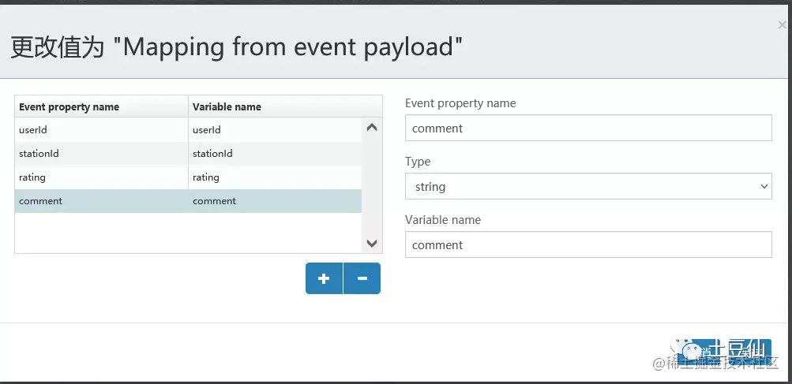
Task: Remove selected mapping with minus button
Action: tap(362, 278)
